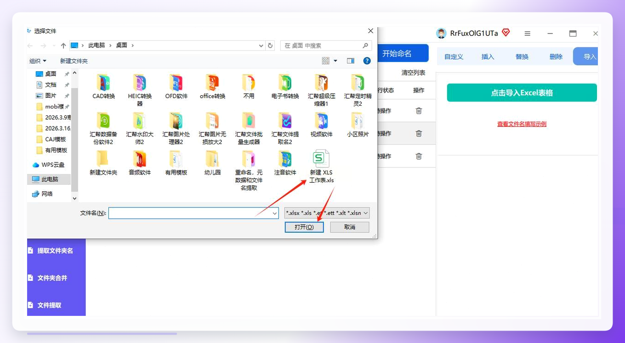Screen dimensions: 625x343
Task: Select the 新建文件夹 folder icon
Action: pyautogui.click(x=103, y=159)
